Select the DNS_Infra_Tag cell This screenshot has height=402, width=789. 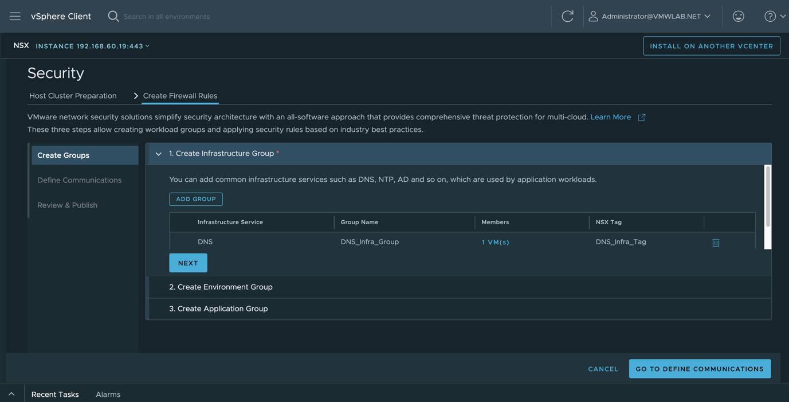(621, 242)
